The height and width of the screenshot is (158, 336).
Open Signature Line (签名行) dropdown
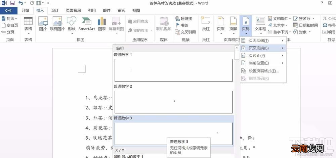[x=304, y=18]
